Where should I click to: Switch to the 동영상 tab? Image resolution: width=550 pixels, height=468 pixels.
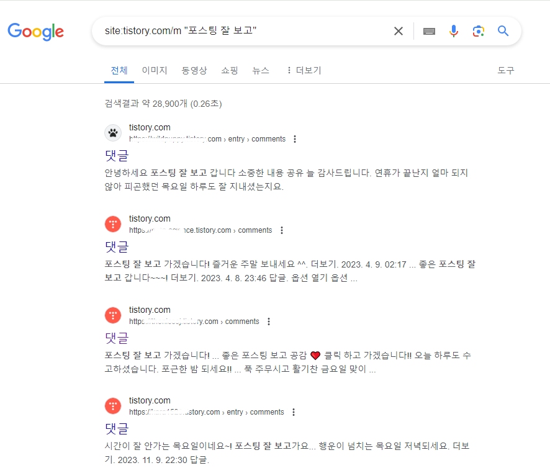click(194, 70)
